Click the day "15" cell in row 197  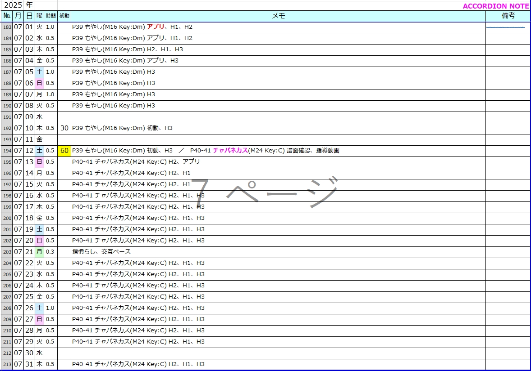pyautogui.click(x=29, y=184)
